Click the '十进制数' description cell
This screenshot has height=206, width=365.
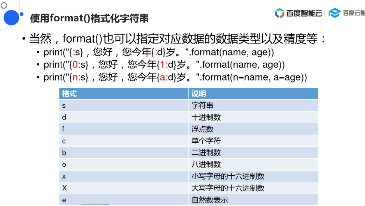click(253, 117)
